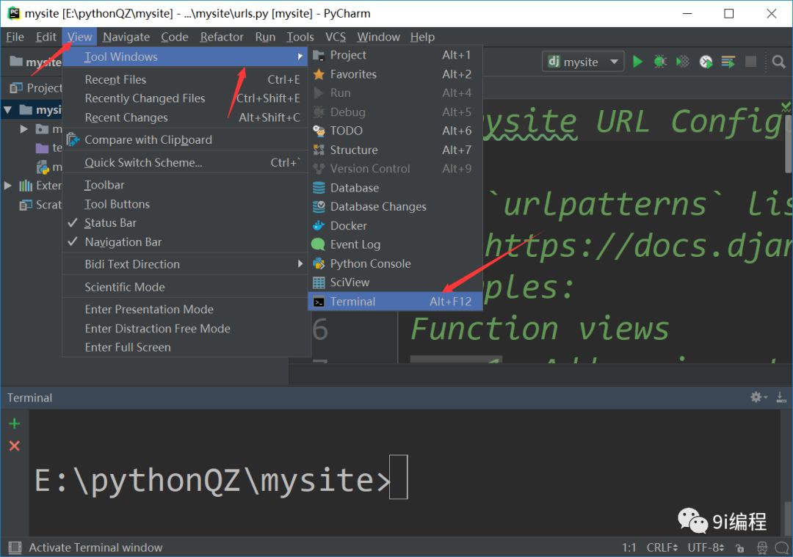Open Database Changes tool window
The width and height of the screenshot is (793, 557).
click(395, 206)
